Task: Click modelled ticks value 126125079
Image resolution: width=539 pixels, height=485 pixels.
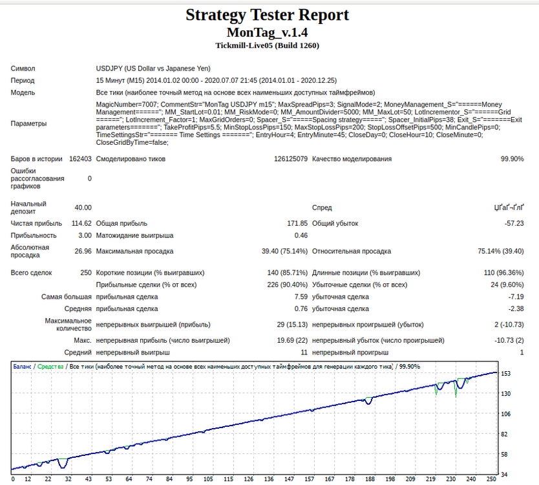Action: (x=290, y=159)
